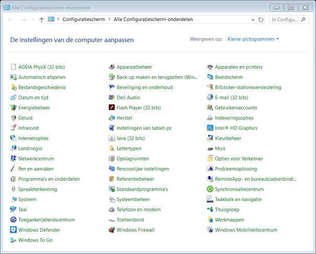Open the Netwerkcentrum icon
This screenshot has height=254, width=316.
(x=13, y=158)
